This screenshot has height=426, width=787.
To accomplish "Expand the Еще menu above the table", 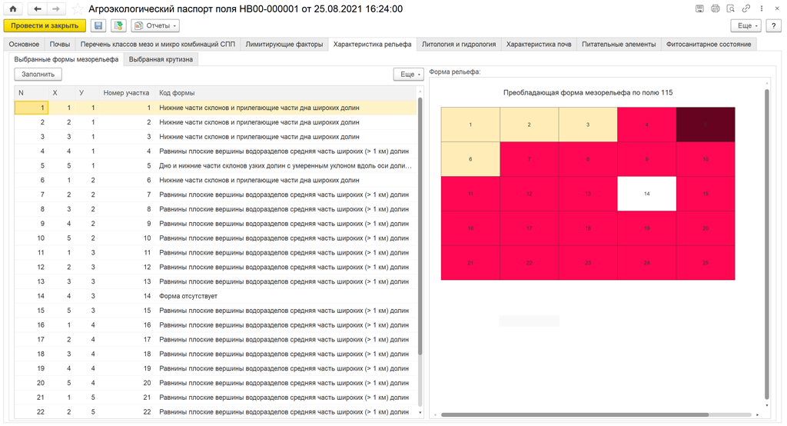I will click(x=408, y=74).
